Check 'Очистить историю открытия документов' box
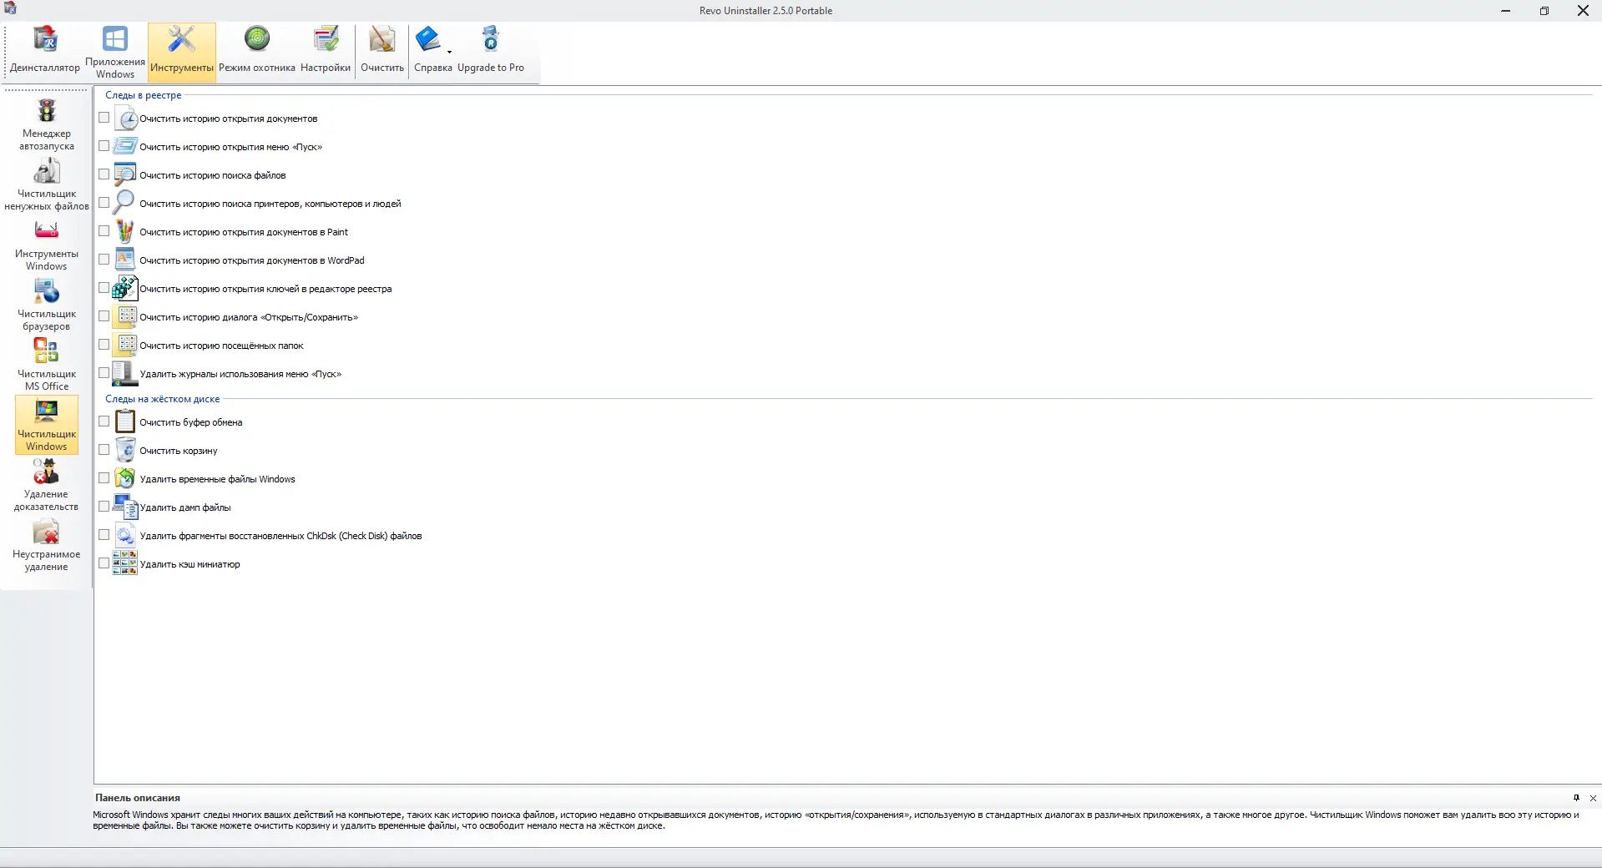This screenshot has width=1602, height=868. tap(104, 118)
